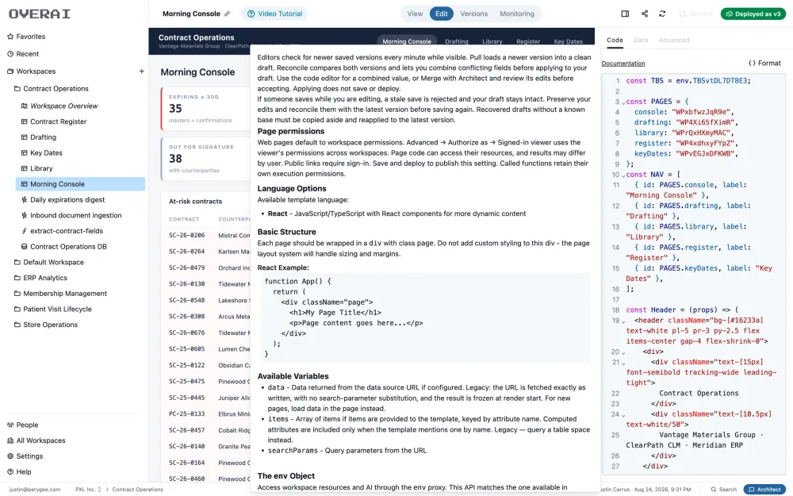Click the Drafting tab in preview header
Viewport: 793px width, 496px height.
click(x=456, y=41)
